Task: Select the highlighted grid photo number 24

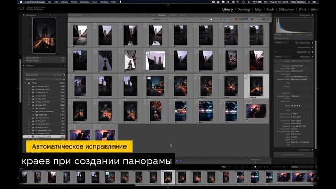Action: (x=256, y=86)
